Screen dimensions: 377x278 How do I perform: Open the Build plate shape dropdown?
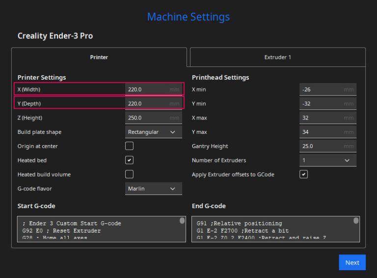click(153, 132)
